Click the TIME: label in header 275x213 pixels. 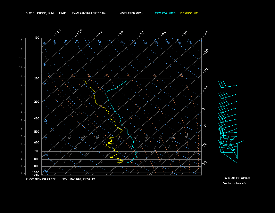[x=63, y=13]
